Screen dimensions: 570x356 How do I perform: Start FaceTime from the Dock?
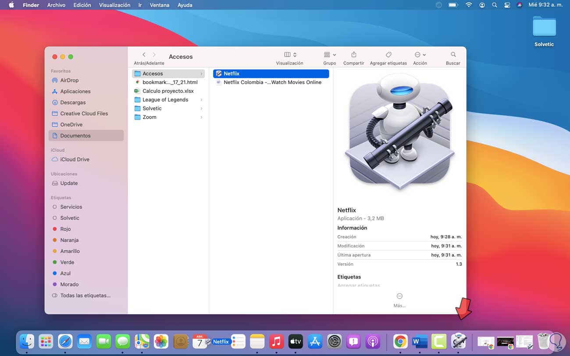tap(103, 341)
